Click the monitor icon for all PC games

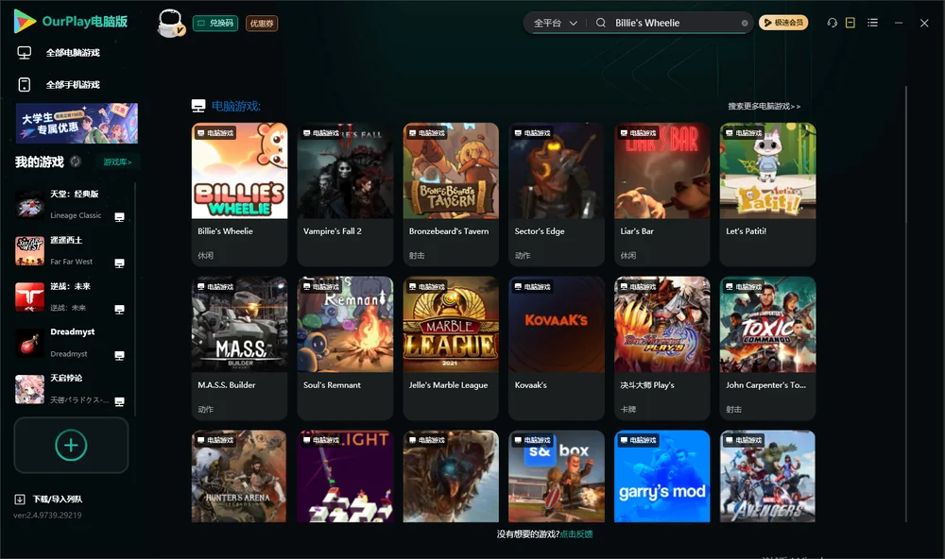pos(25,53)
